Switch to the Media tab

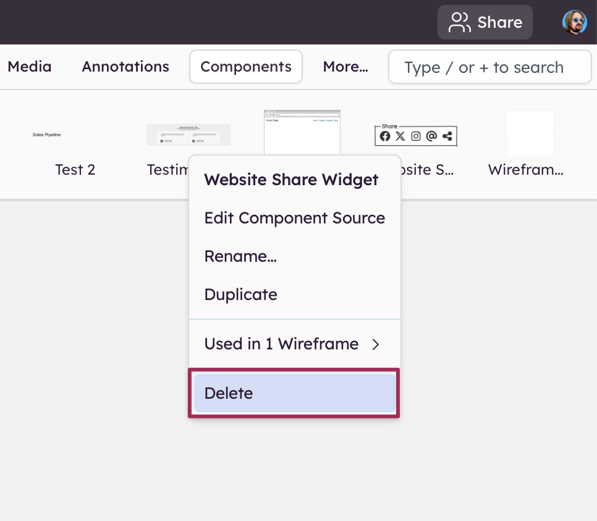click(x=30, y=67)
